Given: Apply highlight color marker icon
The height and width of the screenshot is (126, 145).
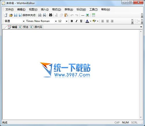Looking at the screenshot, I should (x=94, y=21).
